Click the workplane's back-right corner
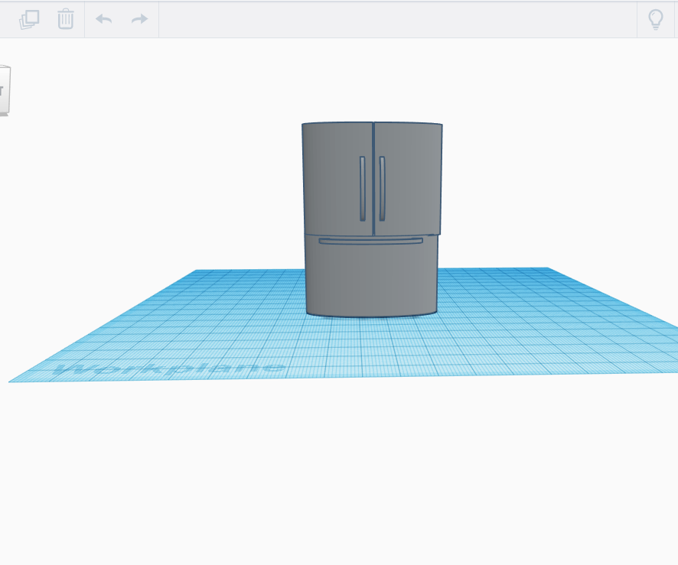This screenshot has width=678, height=565. [546, 268]
